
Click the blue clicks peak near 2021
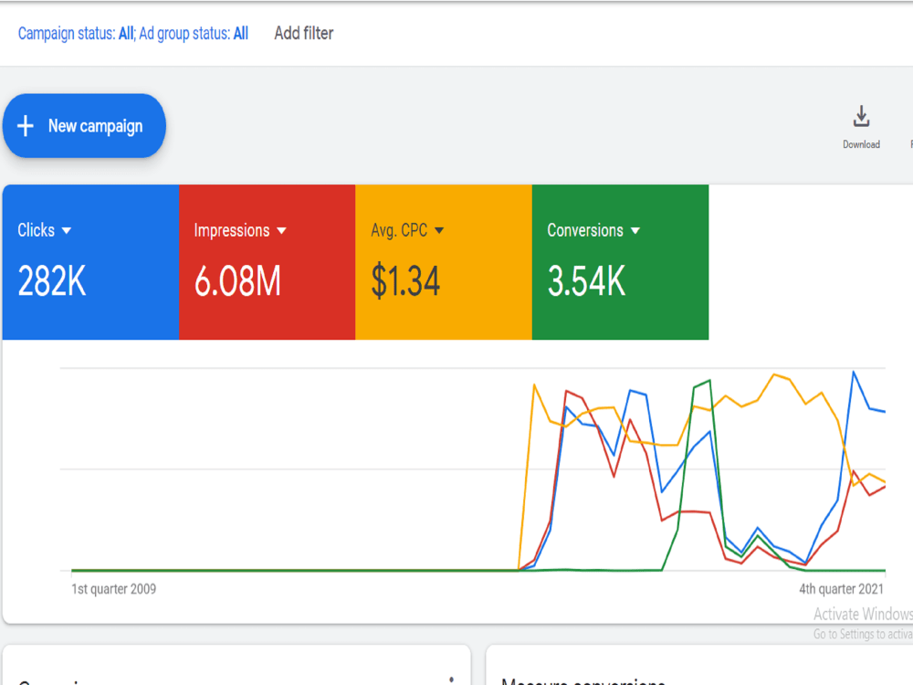[x=854, y=372]
